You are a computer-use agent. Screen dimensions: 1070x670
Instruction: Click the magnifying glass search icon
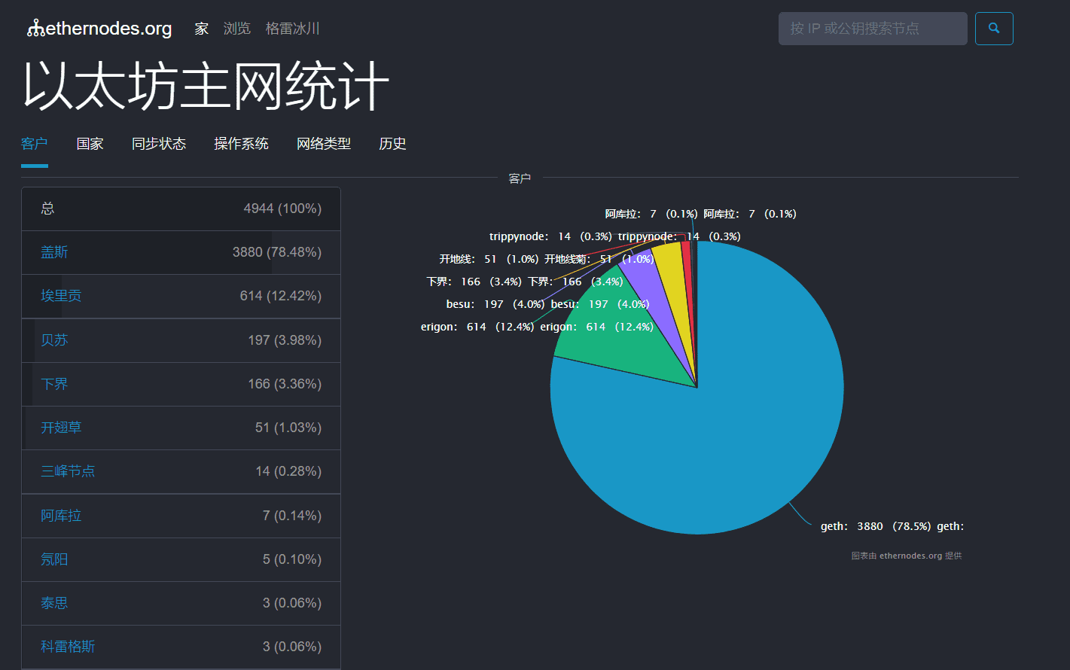tap(994, 28)
